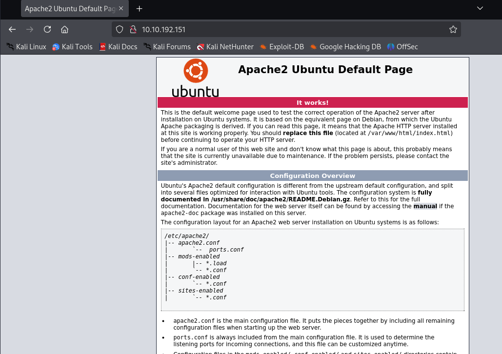Viewport: 502px width, 354px height.
Task: Open the Kali Linux bookmark
Action: click(26, 47)
